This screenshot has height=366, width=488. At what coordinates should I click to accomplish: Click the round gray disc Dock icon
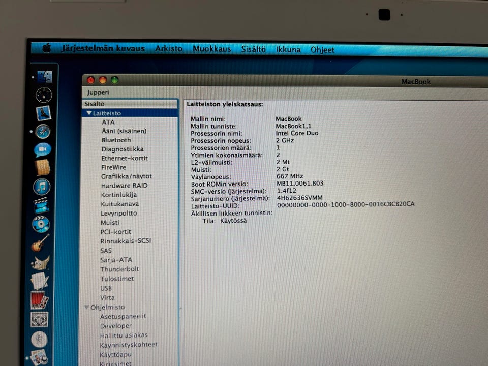point(39,339)
